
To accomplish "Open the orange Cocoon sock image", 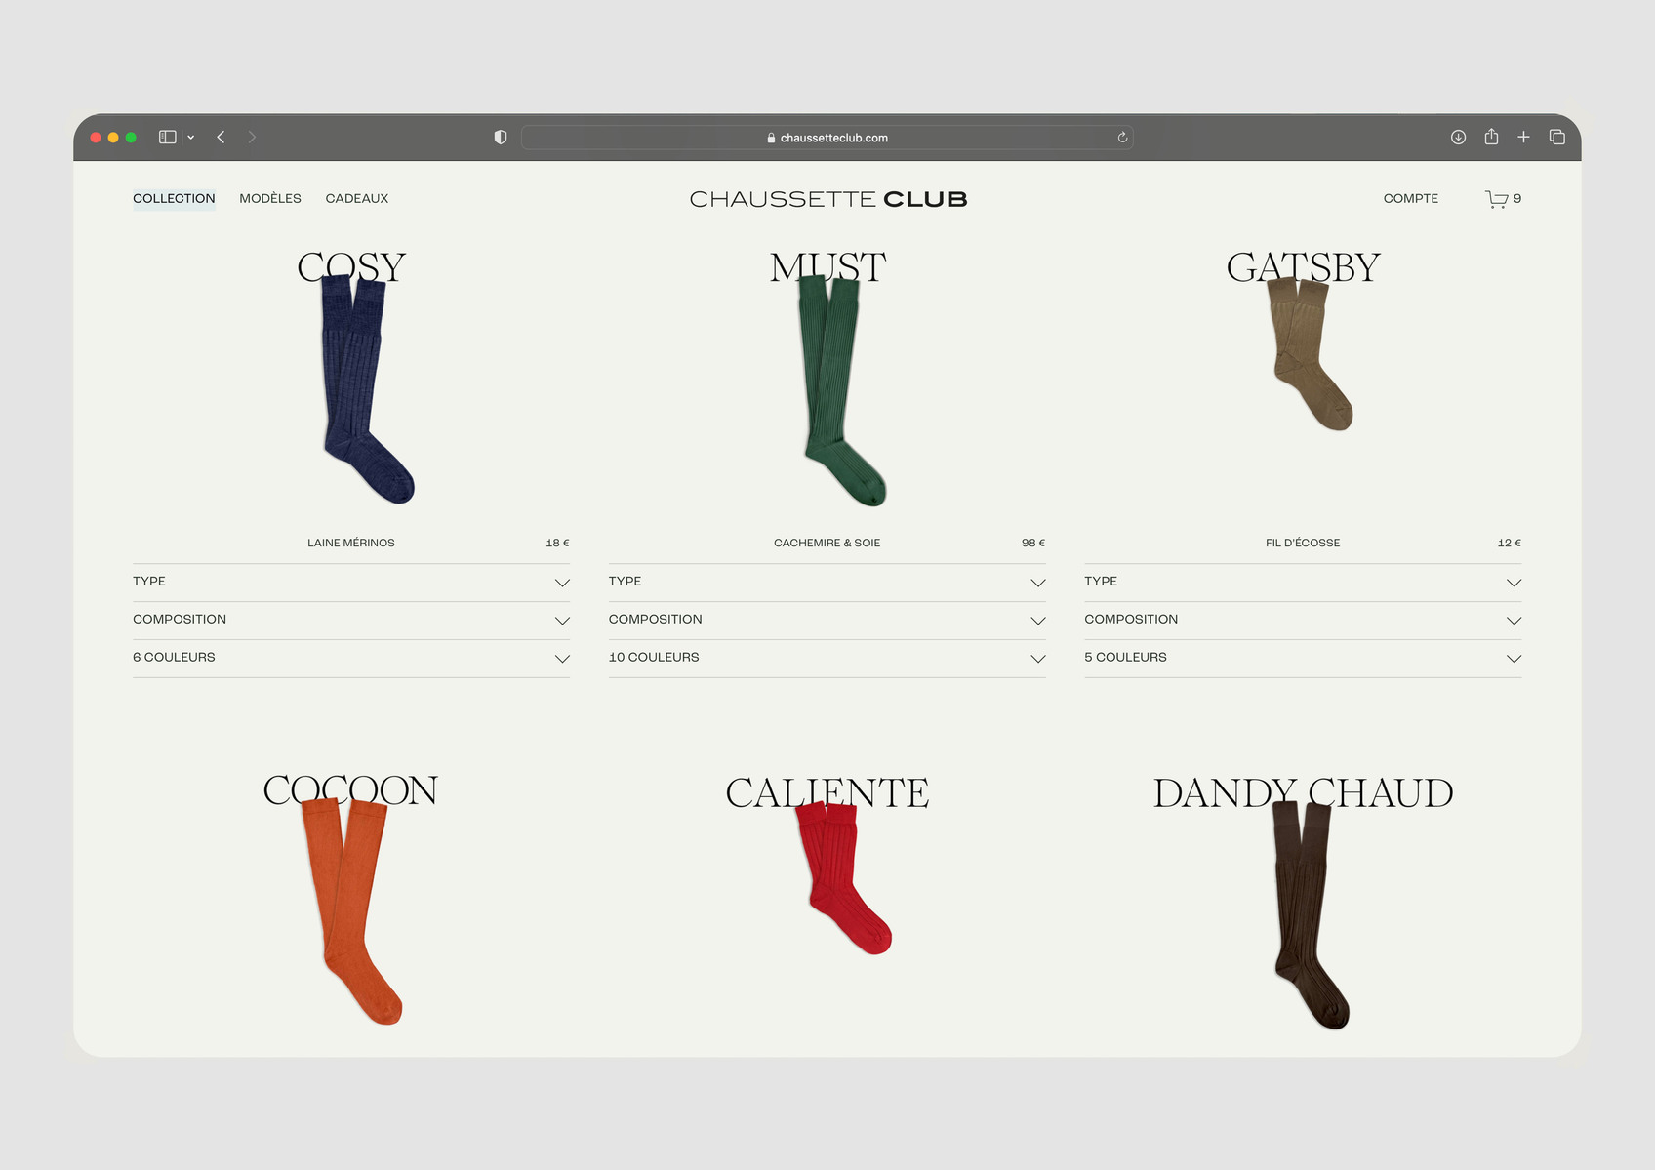I will 351,911.
